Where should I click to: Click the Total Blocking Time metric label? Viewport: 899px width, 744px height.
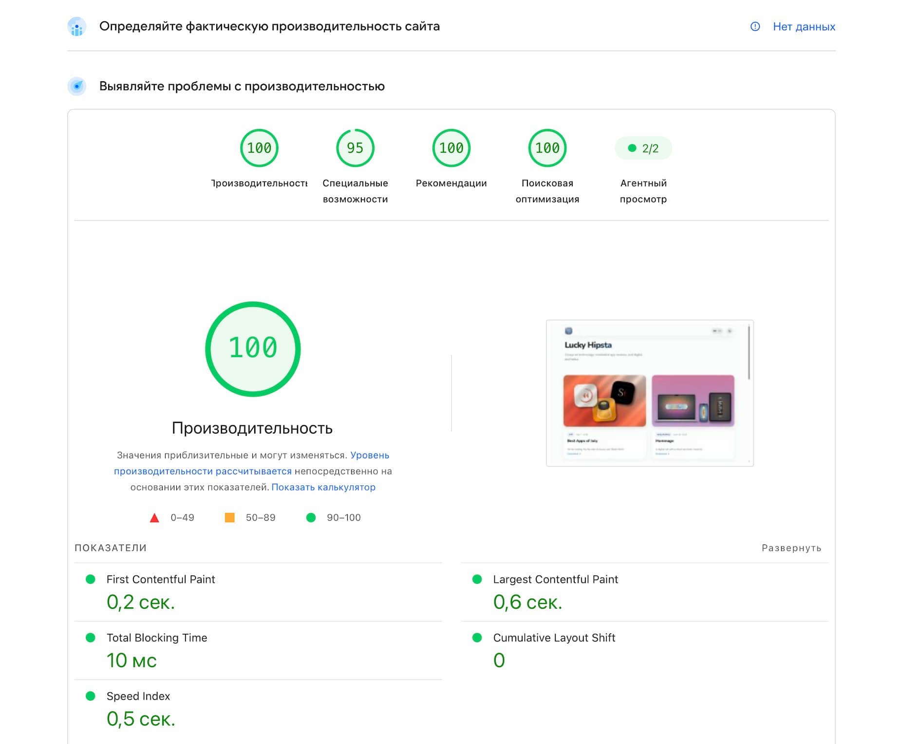coord(157,637)
